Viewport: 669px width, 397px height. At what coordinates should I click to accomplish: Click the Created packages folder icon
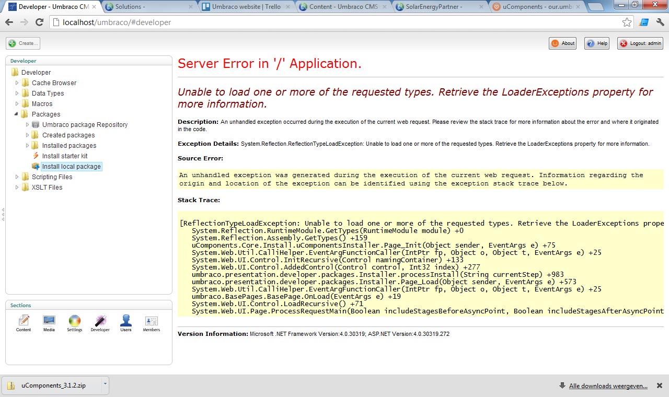[36, 135]
